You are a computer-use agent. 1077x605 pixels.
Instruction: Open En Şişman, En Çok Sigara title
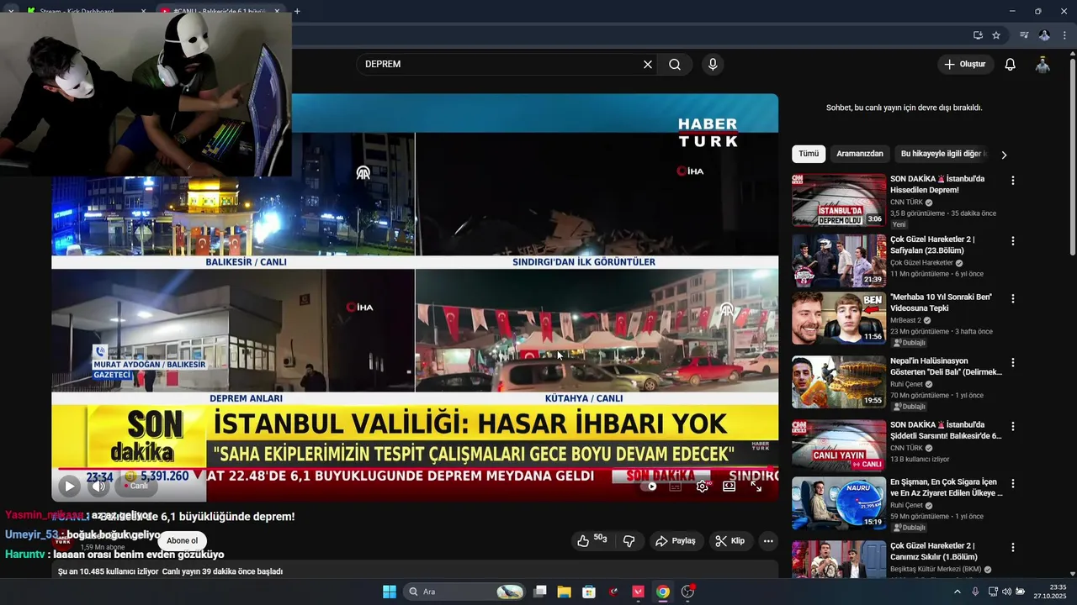[x=946, y=487]
